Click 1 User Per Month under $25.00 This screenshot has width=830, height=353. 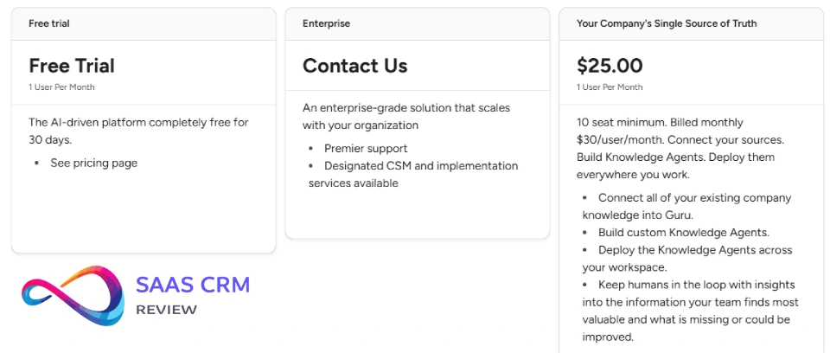pyautogui.click(x=610, y=87)
